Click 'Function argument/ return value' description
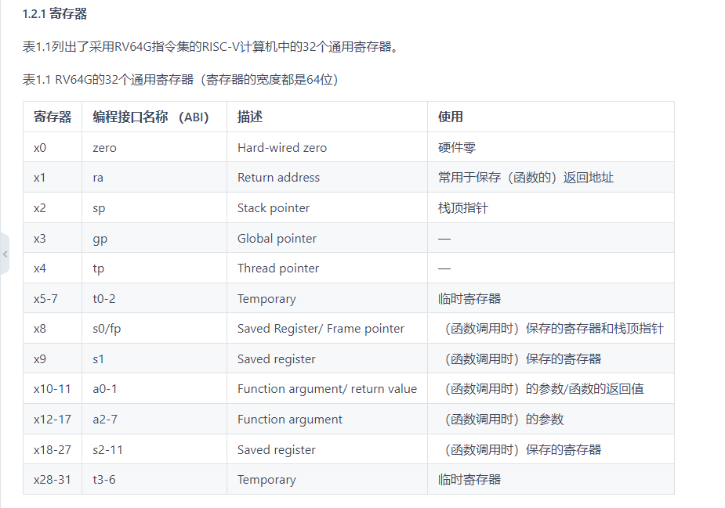 [x=327, y=389]
